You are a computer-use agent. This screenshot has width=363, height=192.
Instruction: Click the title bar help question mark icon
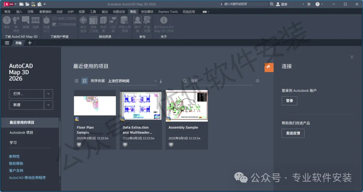pyautogui.click(x=318, y=4)
